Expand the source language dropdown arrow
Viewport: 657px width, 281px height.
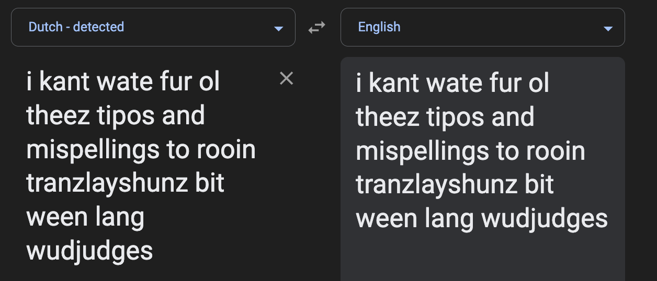pyautogui.click(x=278, y=29)
